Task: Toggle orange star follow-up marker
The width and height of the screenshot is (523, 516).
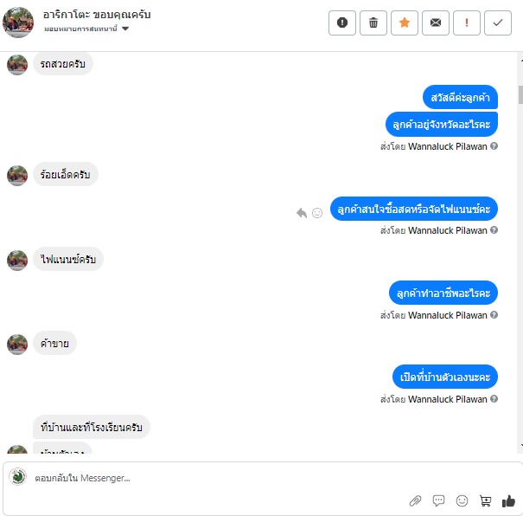Action: coord(405,23)
